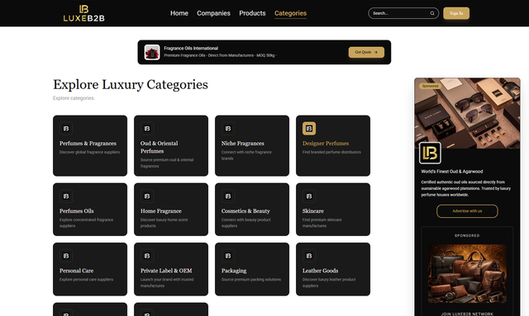529x316 pixels.
Task: Click the sponsored leather bags image
Action: 467,274
